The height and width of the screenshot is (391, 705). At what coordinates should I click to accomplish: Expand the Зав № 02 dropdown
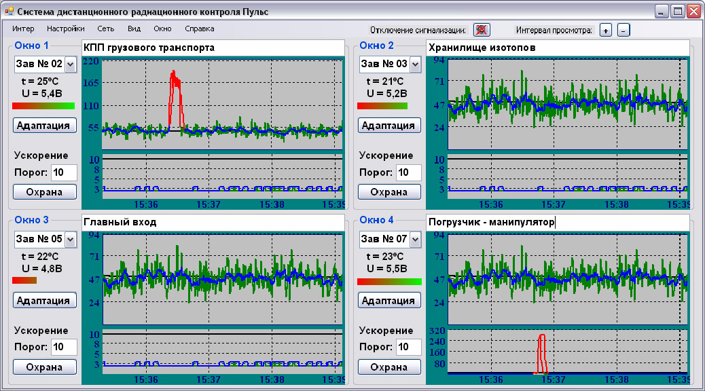[70, 64]
